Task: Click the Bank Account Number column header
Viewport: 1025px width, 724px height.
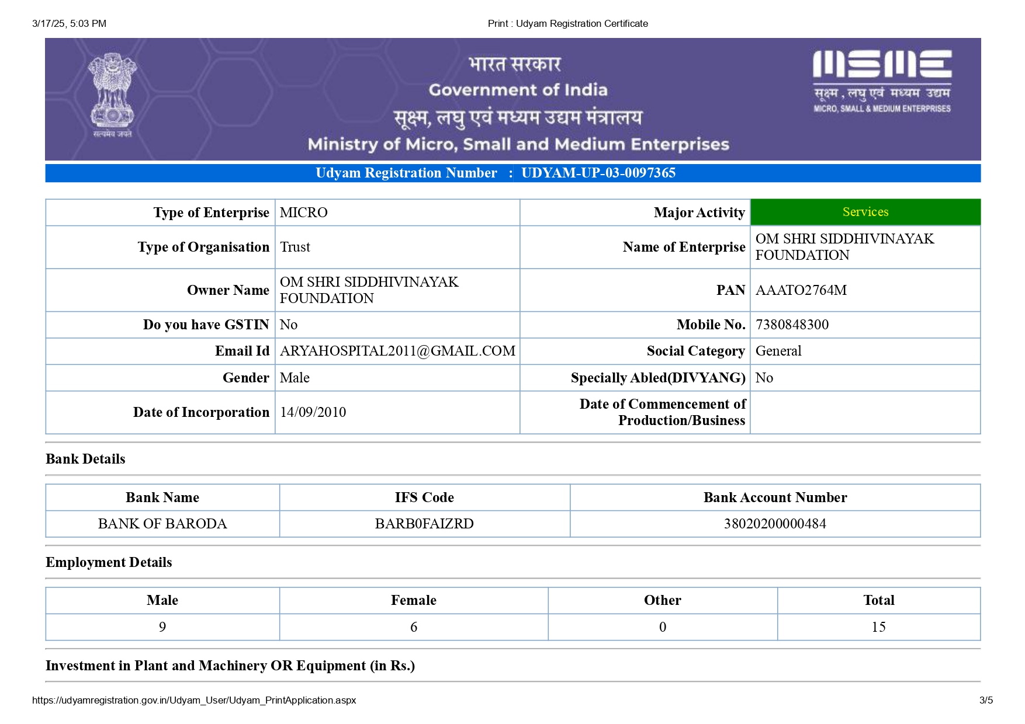Action: pos(775,497)
